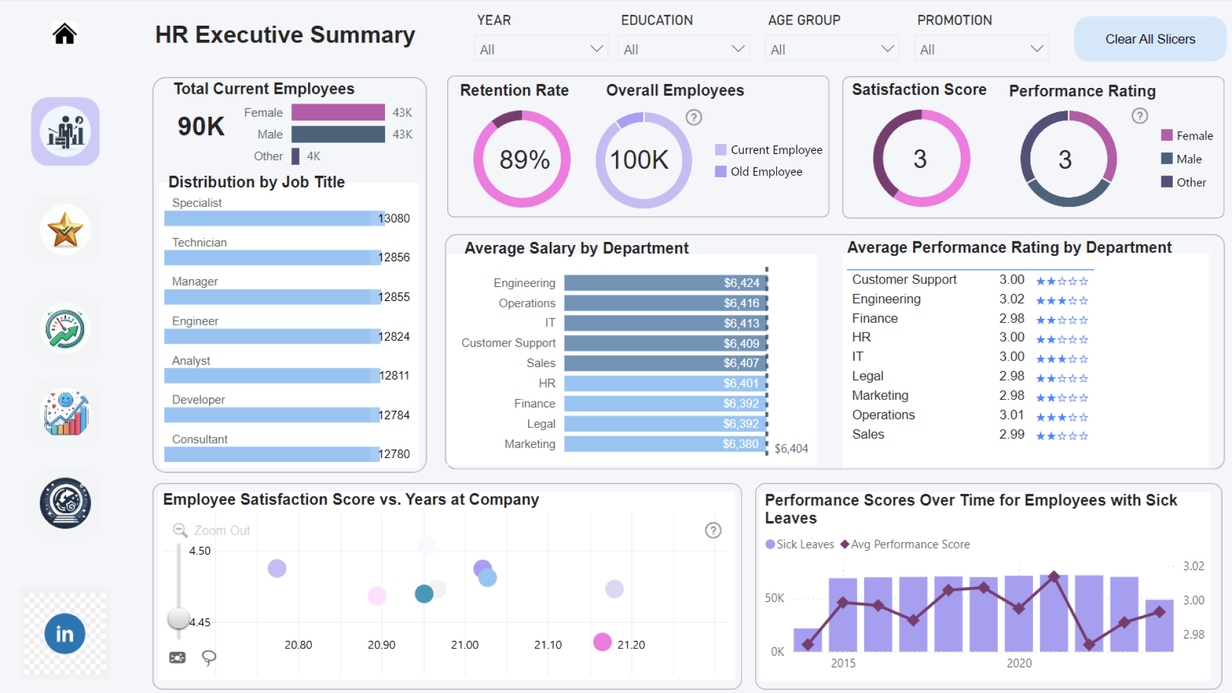Select Male in Performance Rating legend
This screenshot has height=693, width=1232.
pyautogui.click(x=1181, y=158)
